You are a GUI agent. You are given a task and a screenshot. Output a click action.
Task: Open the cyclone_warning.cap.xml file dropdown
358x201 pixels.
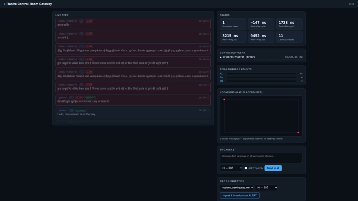coord(236,188)
